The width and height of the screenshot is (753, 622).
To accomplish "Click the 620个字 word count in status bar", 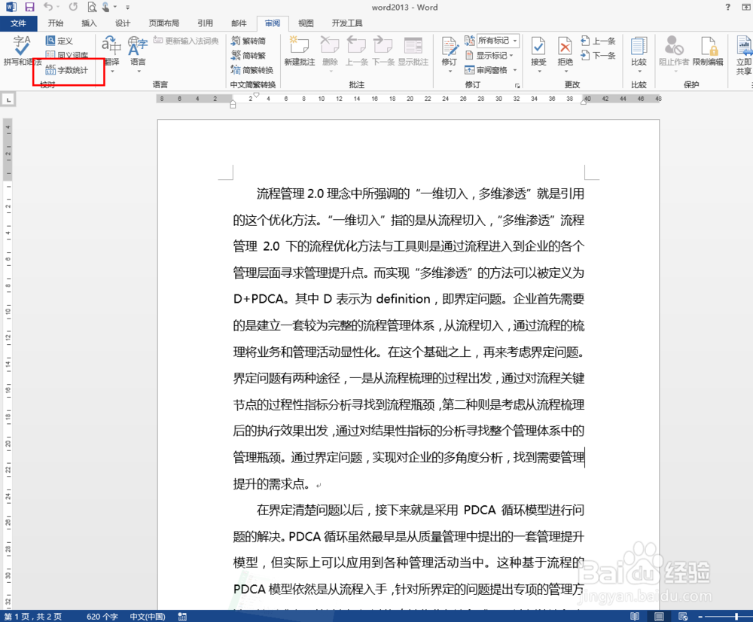I will pos(102,615).
